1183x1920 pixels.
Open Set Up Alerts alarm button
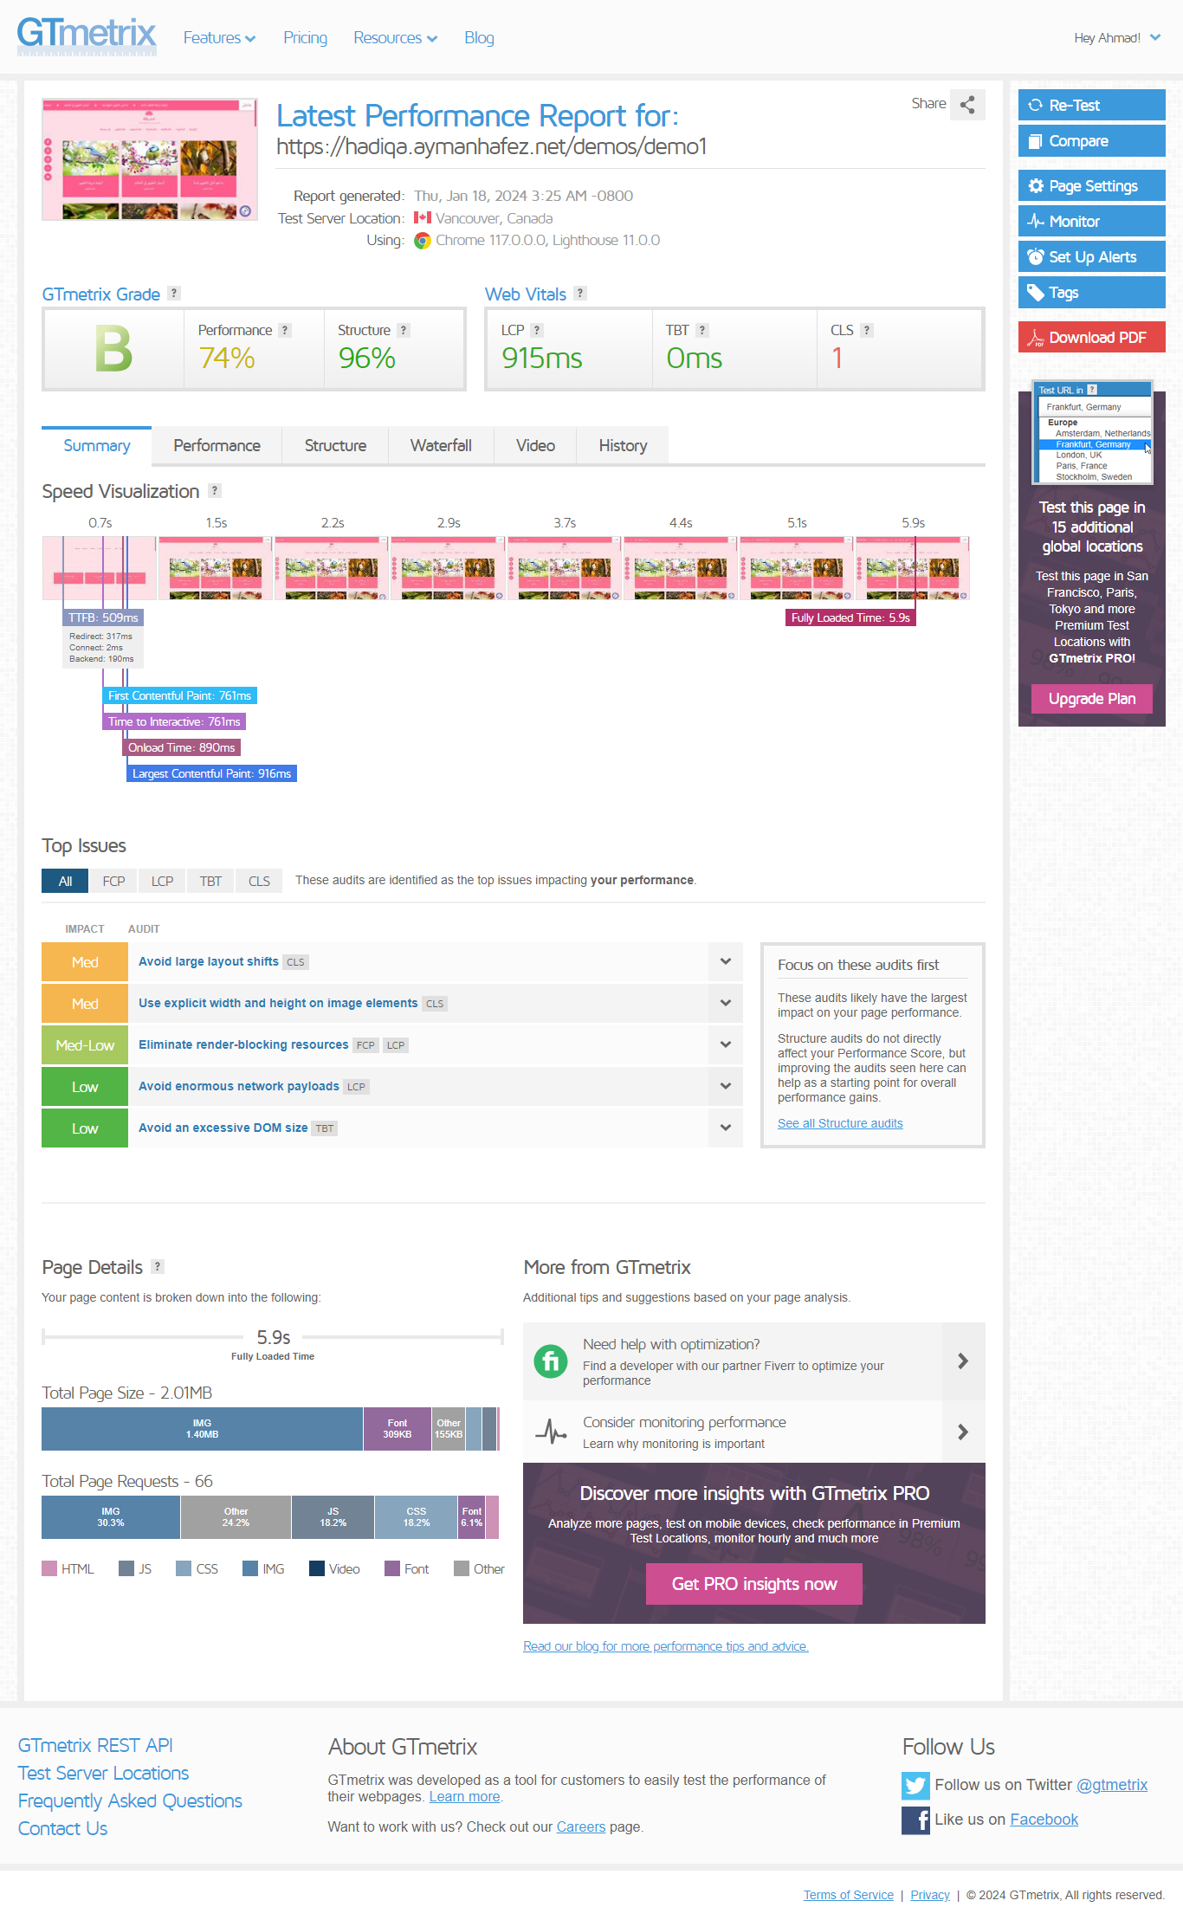tap(1091, 257)
